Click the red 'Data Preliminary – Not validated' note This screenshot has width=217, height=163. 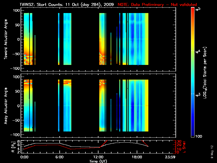coord(157,5)
